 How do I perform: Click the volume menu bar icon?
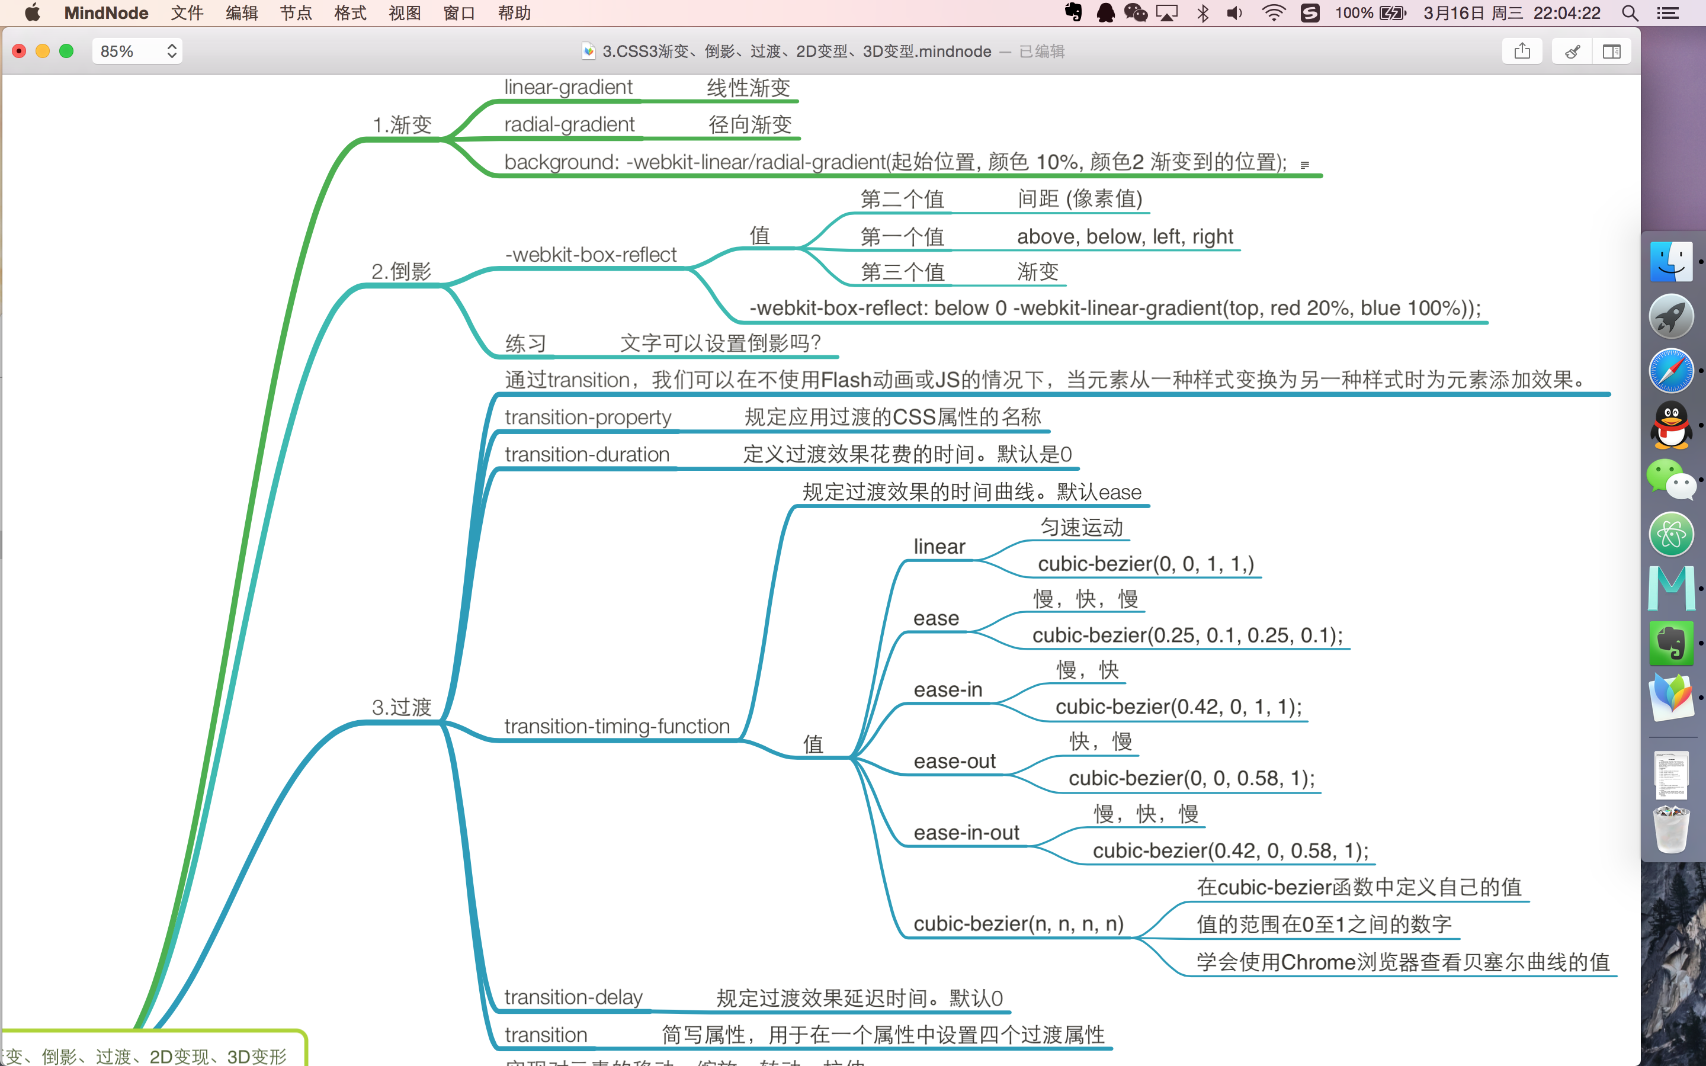(1234, 12)
